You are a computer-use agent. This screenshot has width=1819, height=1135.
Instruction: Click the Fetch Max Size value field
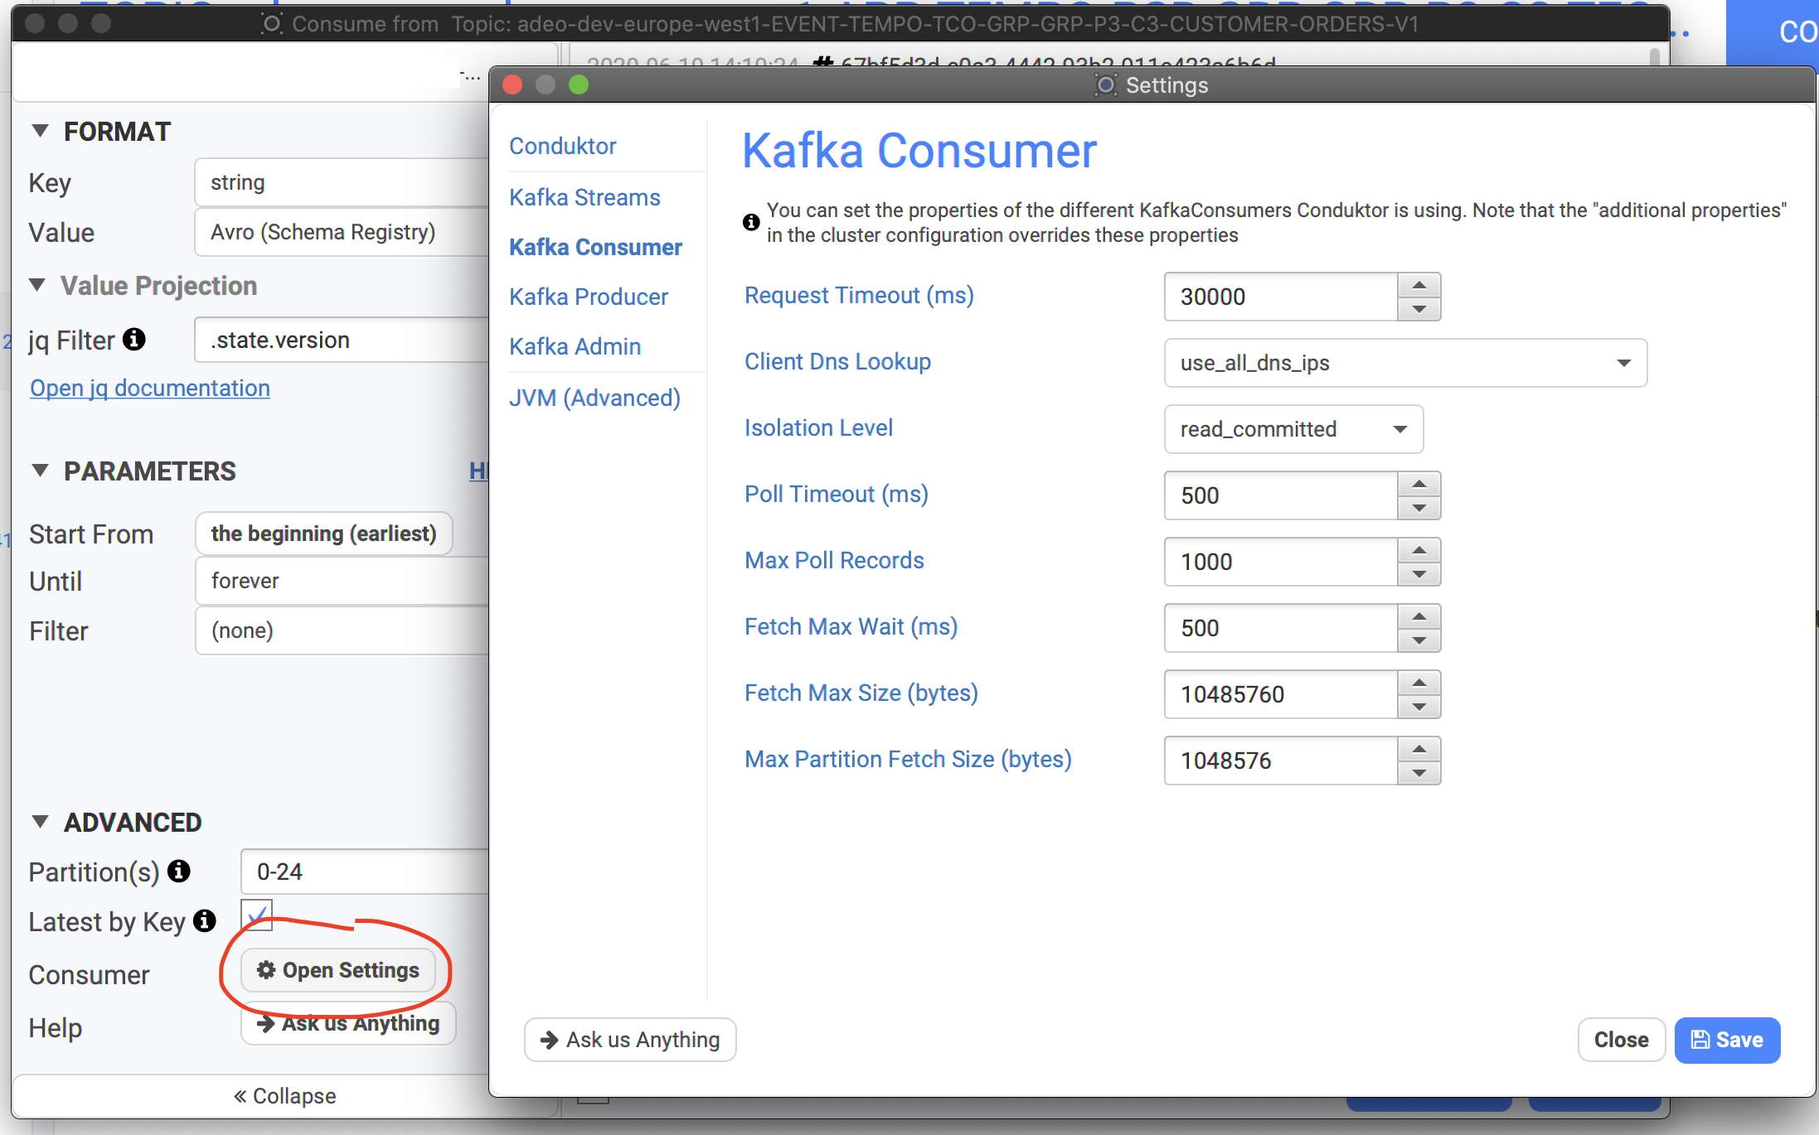point(1281,694)
